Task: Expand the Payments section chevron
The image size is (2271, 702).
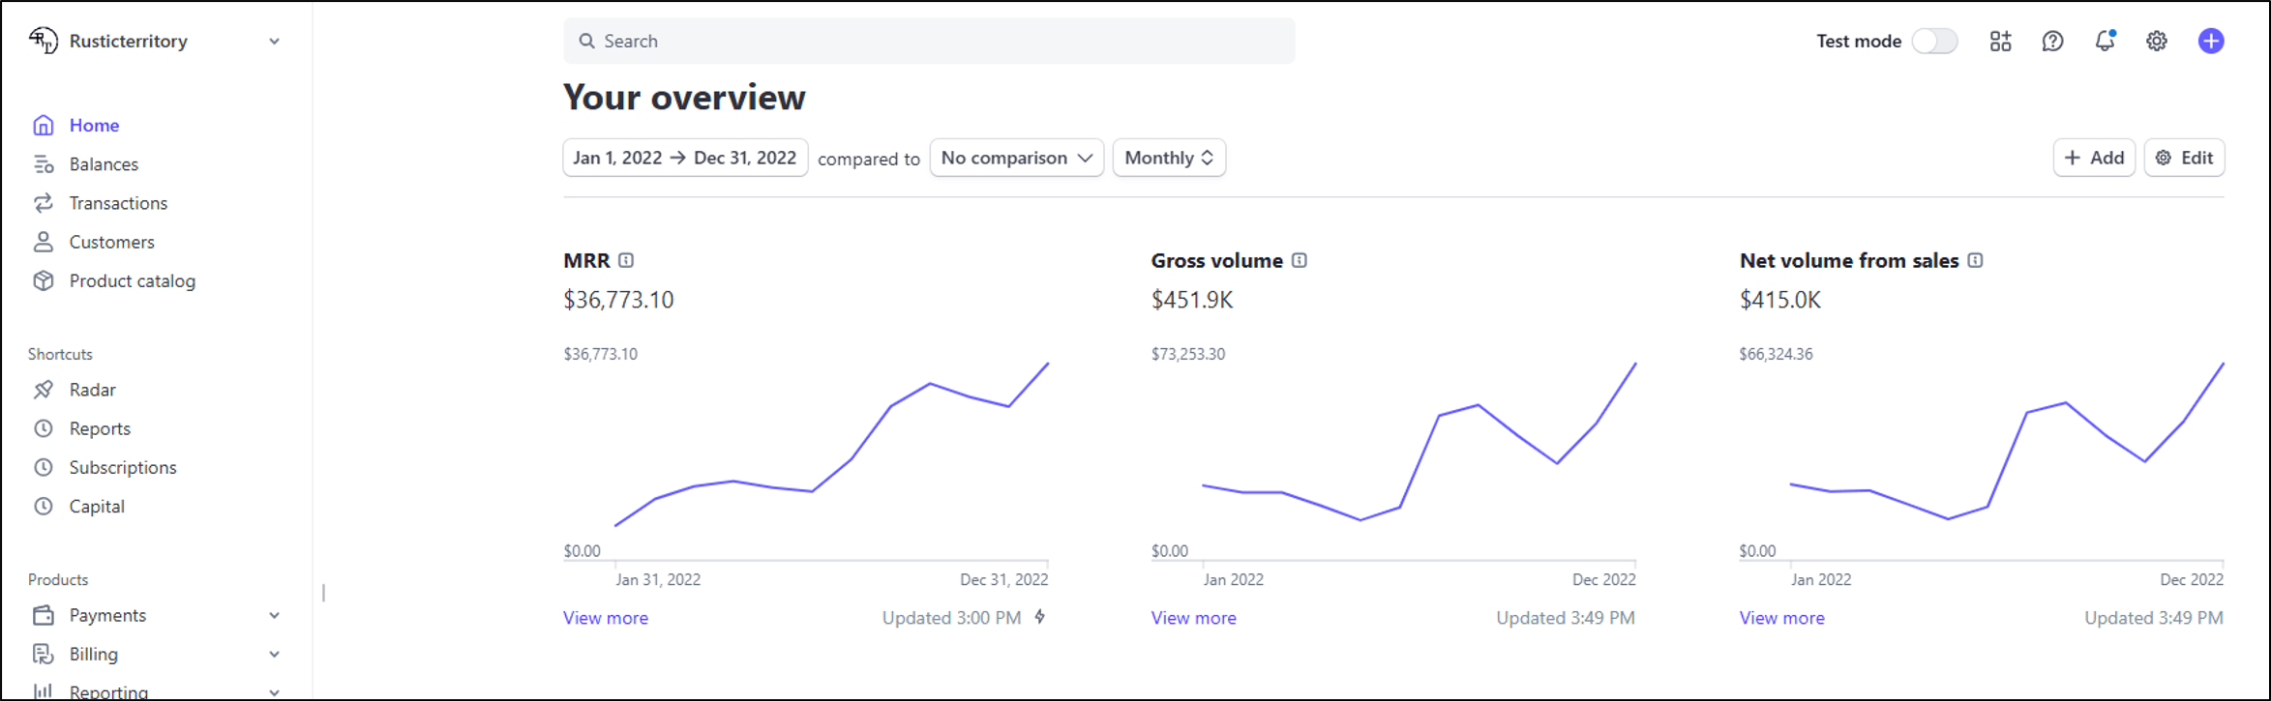Action: coord(274,616)
